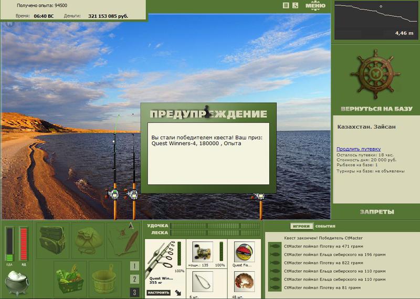This screenshot has width=420, height=299.
Task: Click ВЕРНУТЬСЯ НА БАЗУ
Action: click(x=376, y=109)
